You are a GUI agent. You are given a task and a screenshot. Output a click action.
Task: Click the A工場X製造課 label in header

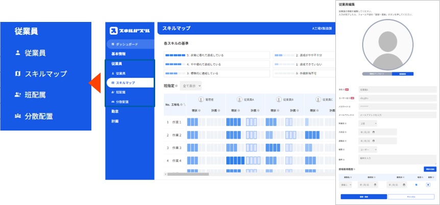[322, 29]
